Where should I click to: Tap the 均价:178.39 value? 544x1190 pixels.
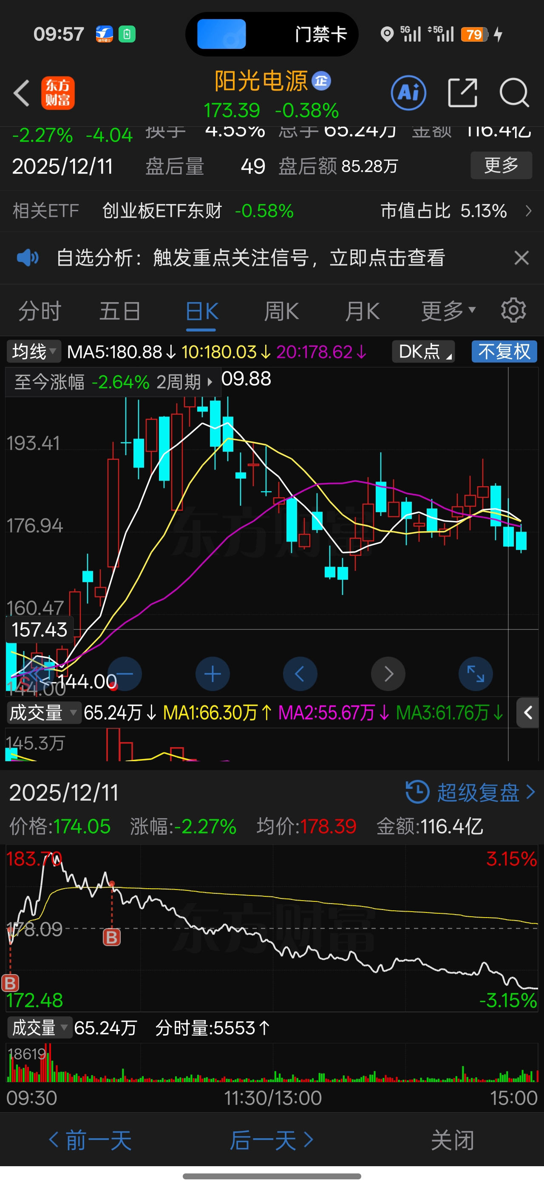coord(306,827)
